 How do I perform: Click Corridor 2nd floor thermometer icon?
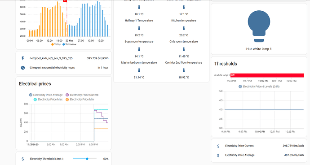pyautogui.click(x=184, y=70)
